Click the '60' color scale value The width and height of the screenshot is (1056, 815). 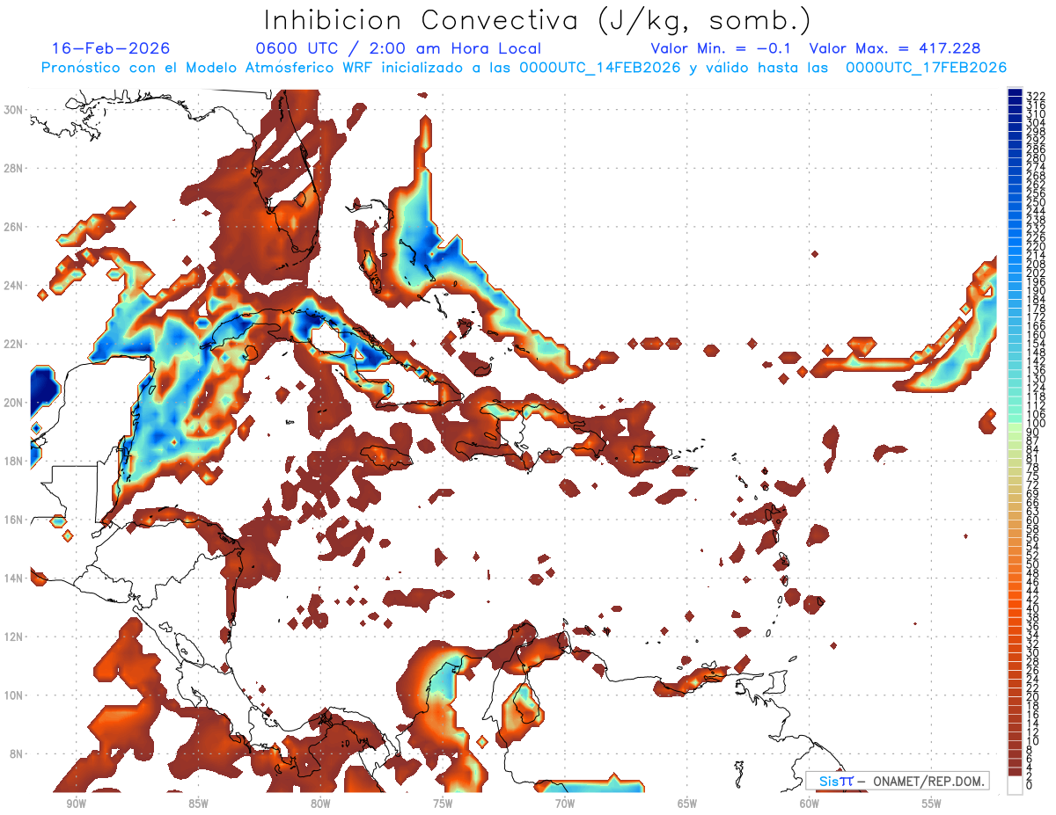pyautogui.click(x=1032, y=520)
